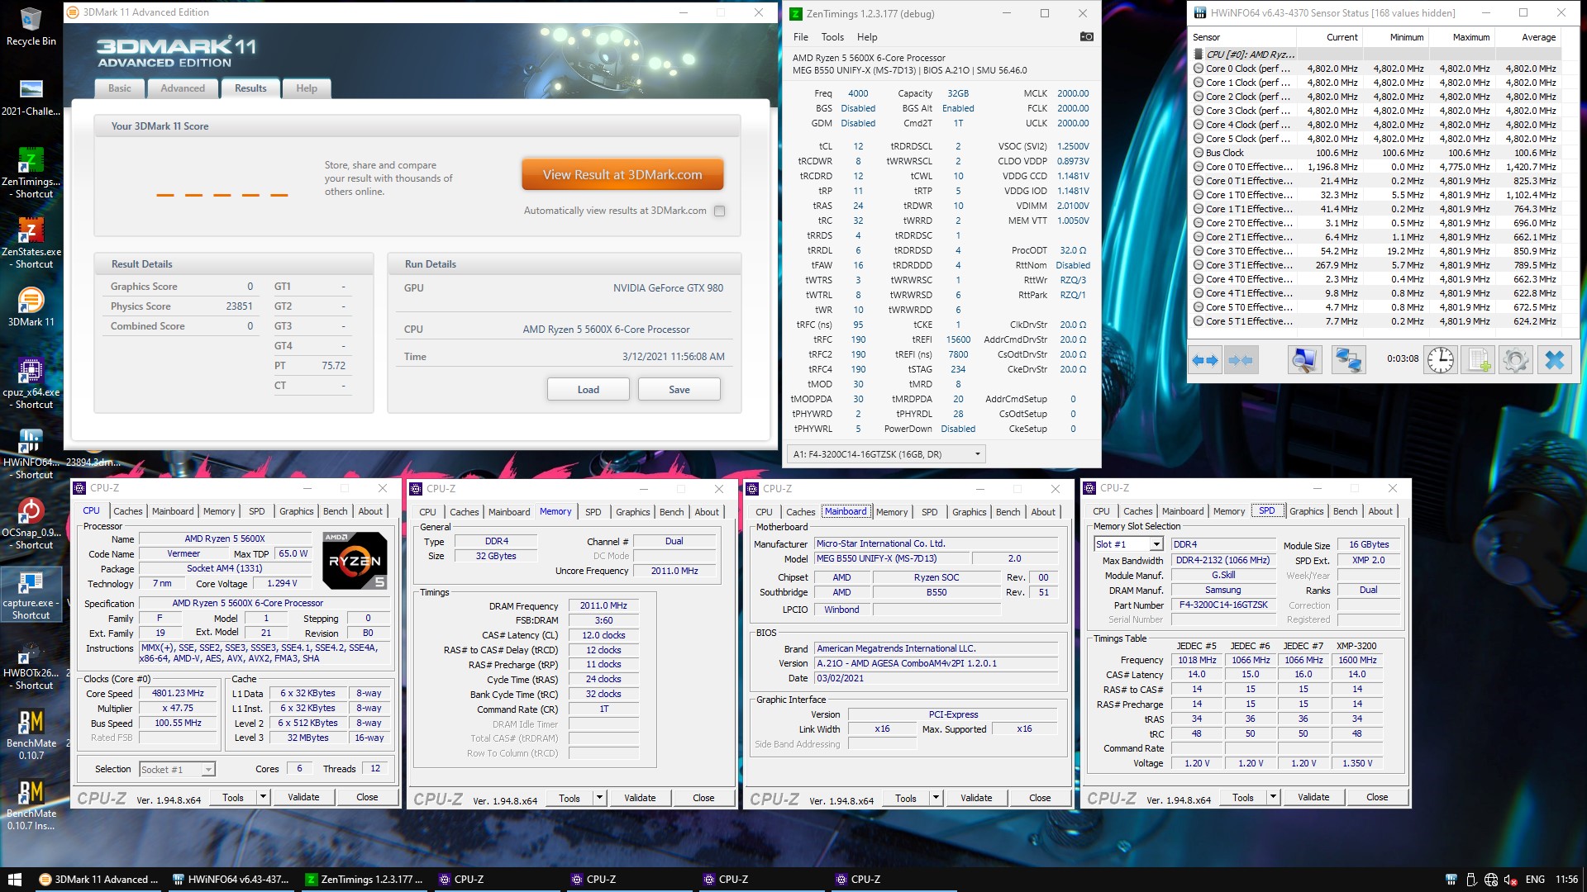This screenshot has width=1587, height=892.
Task: Click the ZenTimings camera screenshot icon
Action: [x=1086, y=36]
